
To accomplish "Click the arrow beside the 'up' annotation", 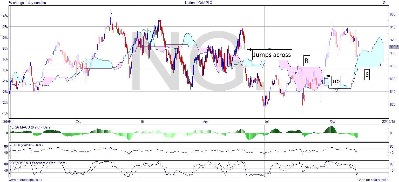I will pyautogui.click(x=328, y=76).
